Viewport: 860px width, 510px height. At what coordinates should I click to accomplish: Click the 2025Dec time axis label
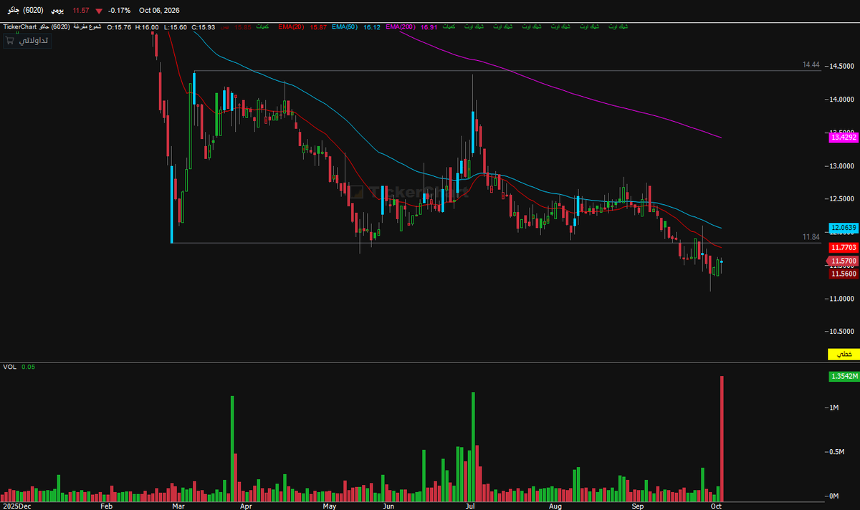coord(16,506)
